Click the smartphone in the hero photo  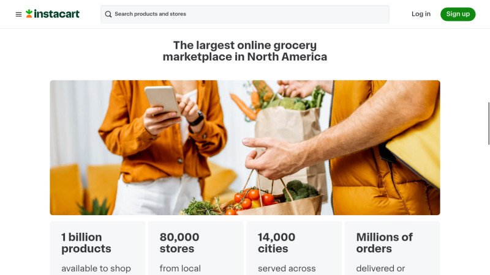[x=162, y=98]
